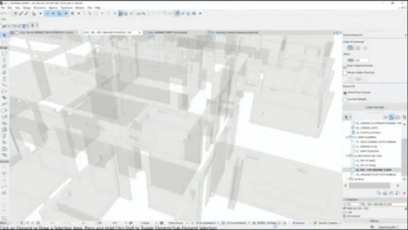The image size is (408, 230).
Task: Select the highlighted Ground Floor item in Navigator
Action: 375,170
